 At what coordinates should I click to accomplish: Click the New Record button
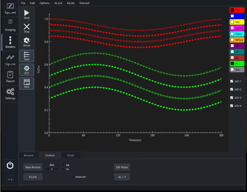33,167
